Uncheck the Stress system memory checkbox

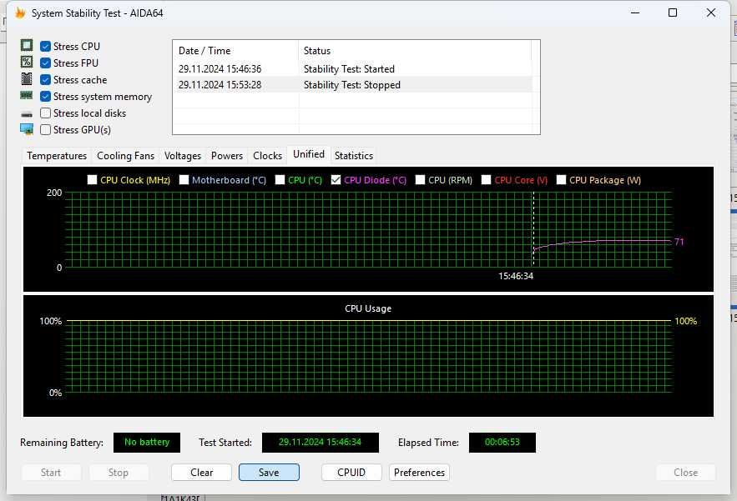[x=46, y=96]
